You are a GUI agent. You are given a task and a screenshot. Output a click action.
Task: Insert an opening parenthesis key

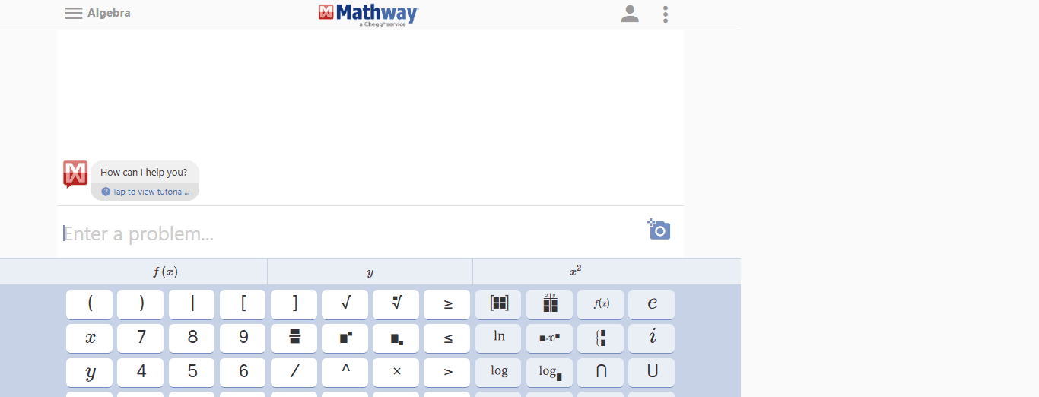[90, 304]
